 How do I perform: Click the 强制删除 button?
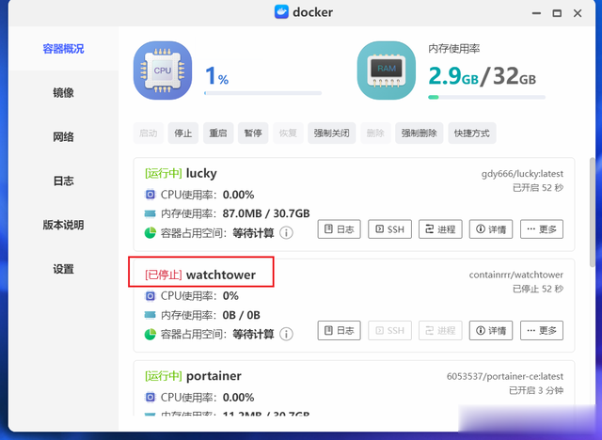pos(420,134)
